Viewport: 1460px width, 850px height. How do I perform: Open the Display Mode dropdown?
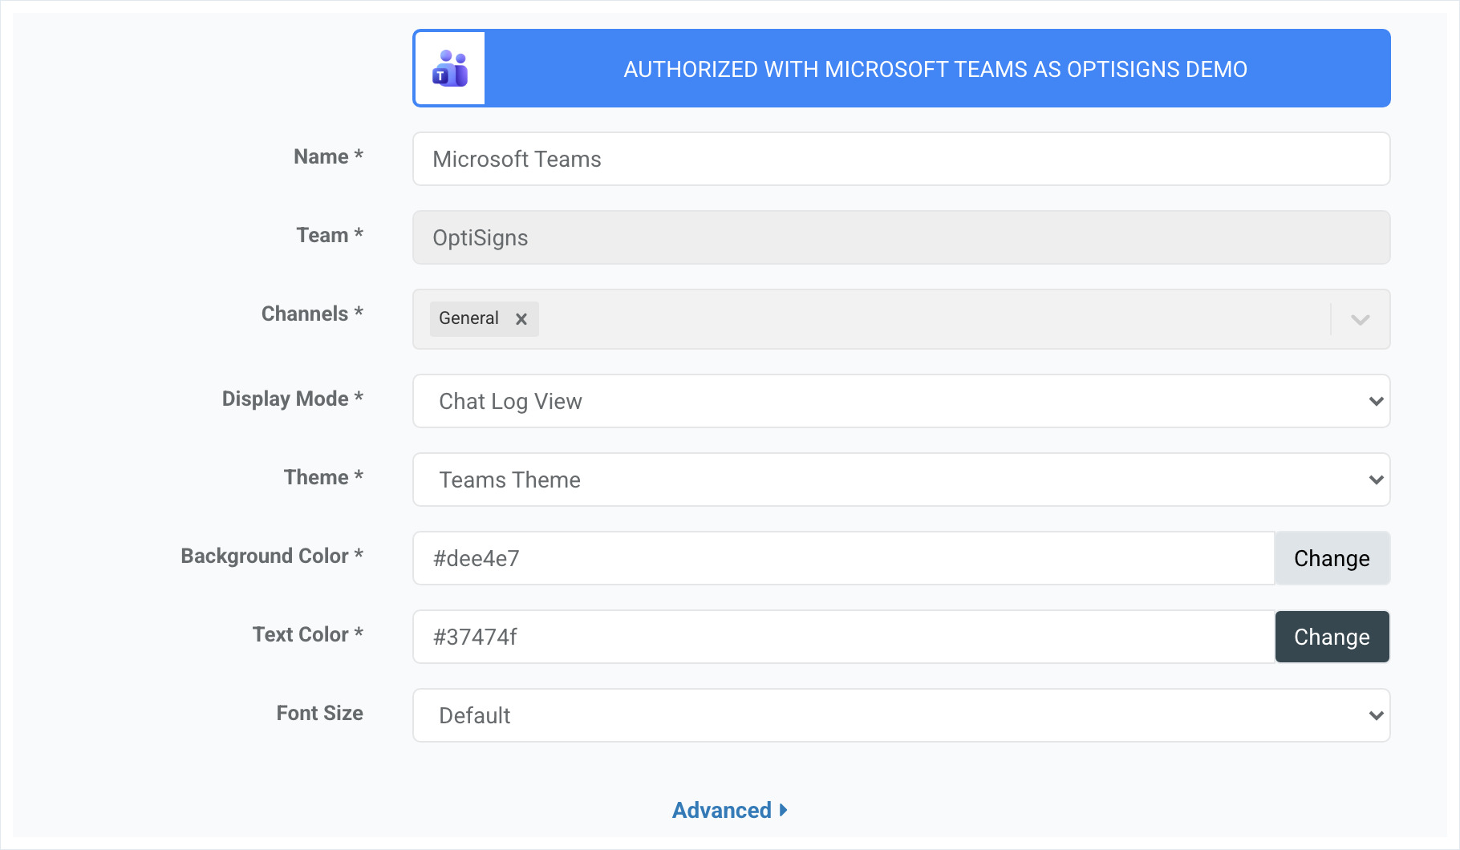[901, 401]
